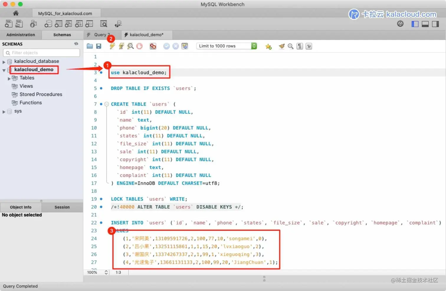Stop the running query with hand icon

pos(140,46)
